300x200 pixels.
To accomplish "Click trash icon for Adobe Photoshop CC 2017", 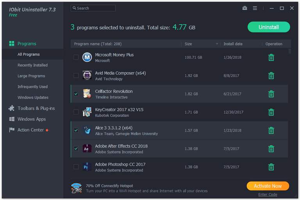I will [x=271, y=167].
